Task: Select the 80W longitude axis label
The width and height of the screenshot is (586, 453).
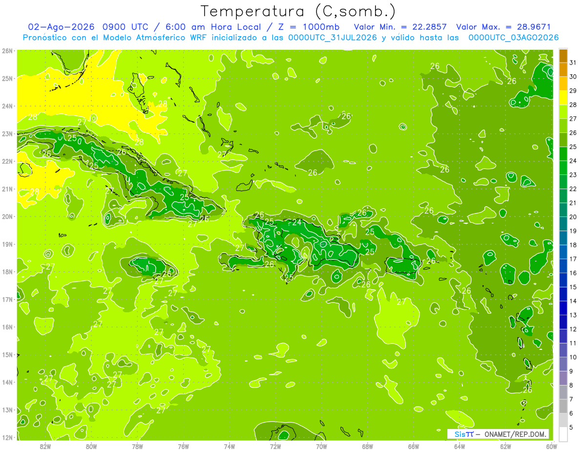Action: pyautogui.click(x=91, y=446)
